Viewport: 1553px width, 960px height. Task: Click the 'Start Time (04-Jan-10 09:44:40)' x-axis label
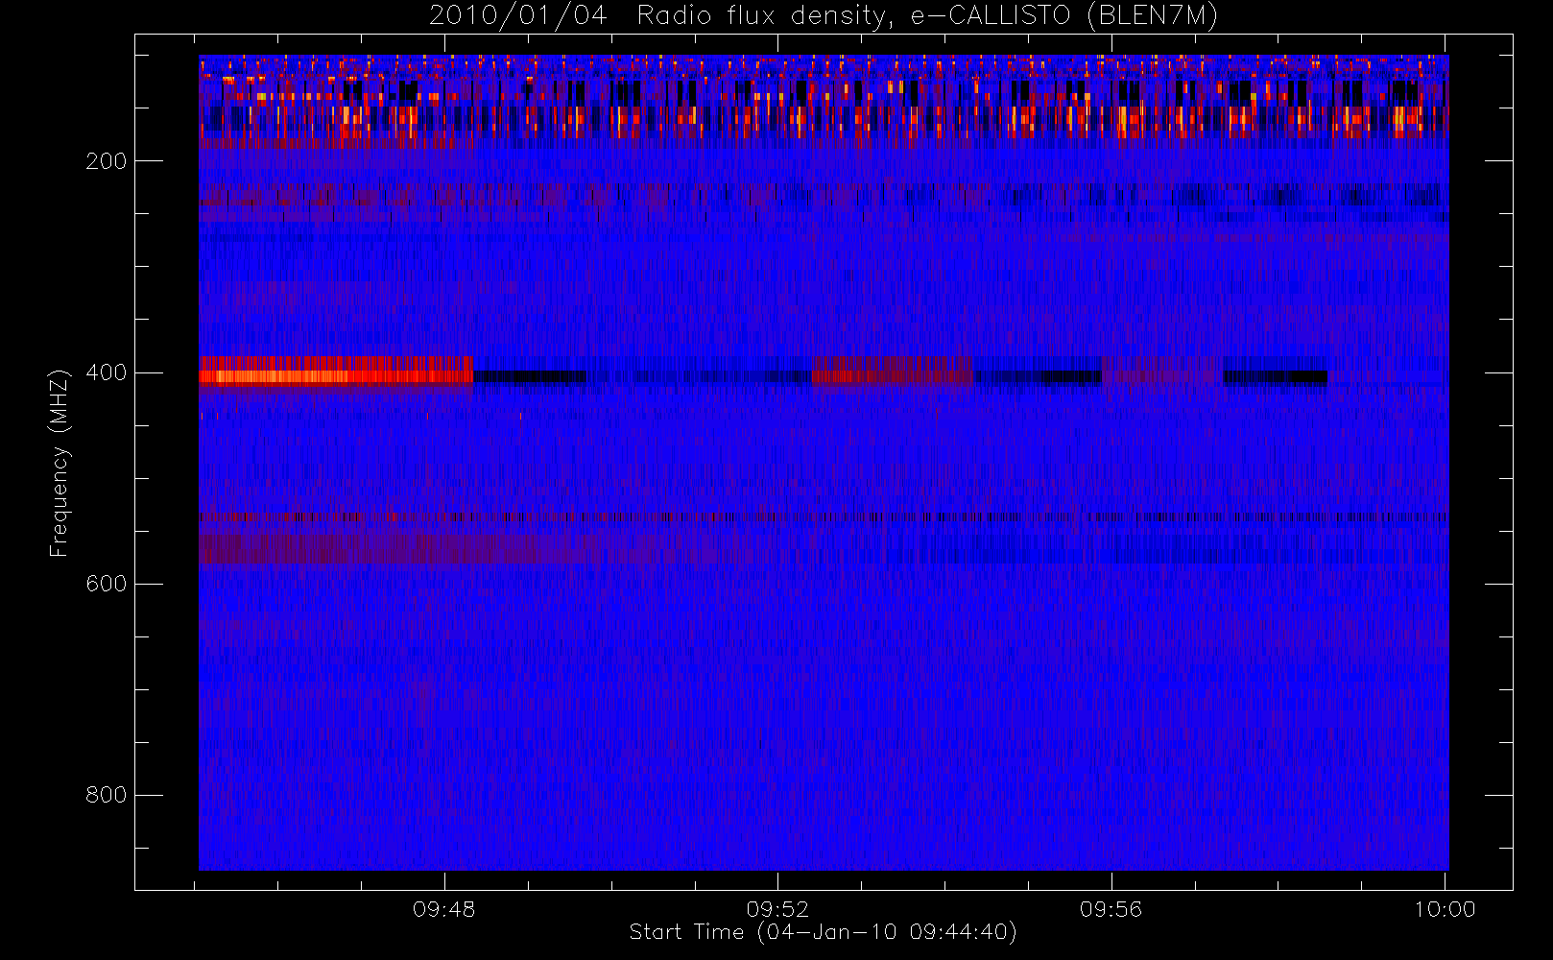(823, 932)
